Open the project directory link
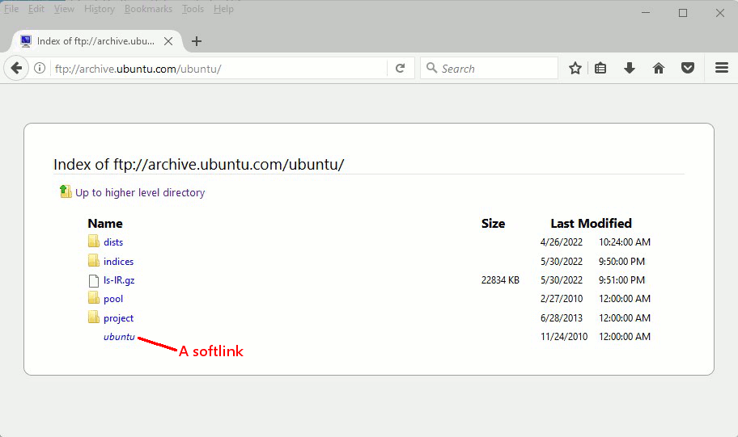738x437 pixels. 119,318
